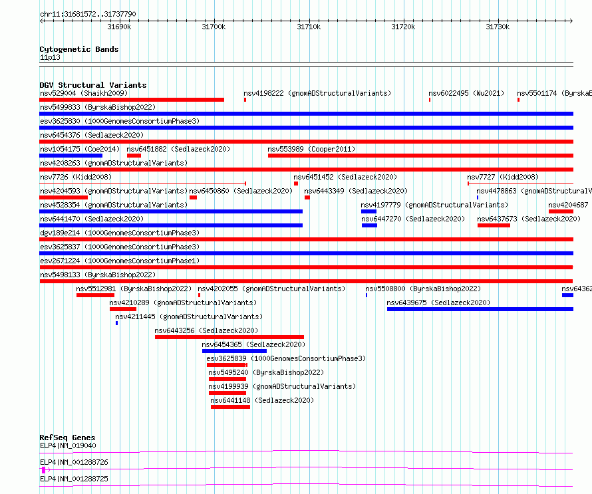Click the nsv7727 (Kidd2008) label
Viewport: 592px width, 494px height.
(503, 177)
